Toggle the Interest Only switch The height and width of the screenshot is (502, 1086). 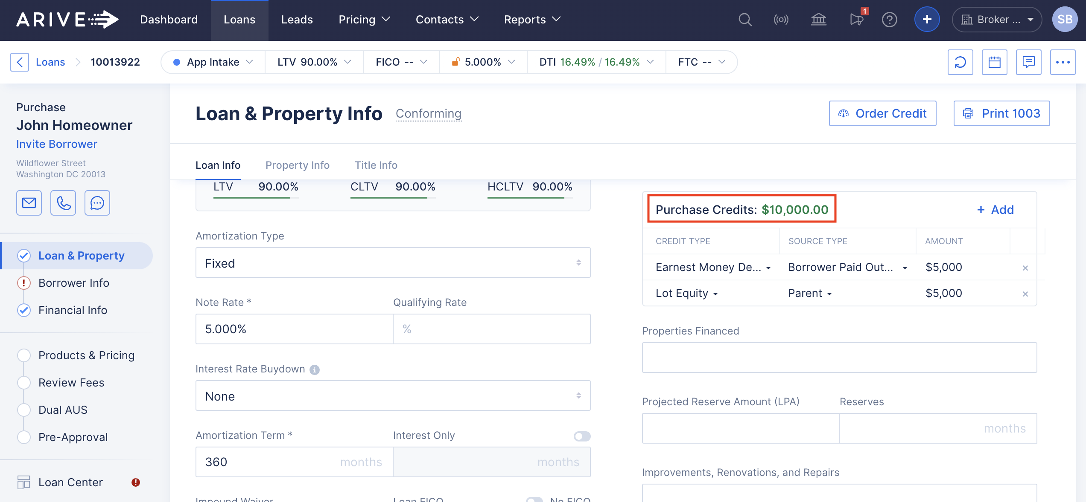click(x=582, y=436)
